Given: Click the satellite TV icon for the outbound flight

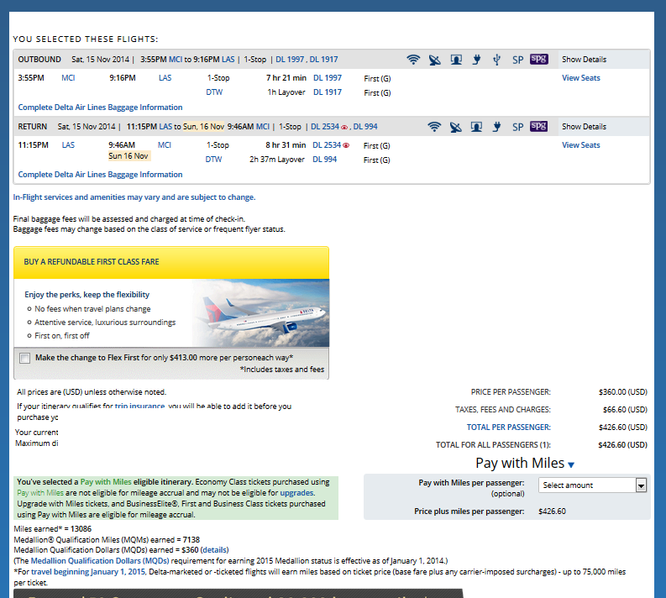Looking at the screenshot, I should click(x=434, y=60).
